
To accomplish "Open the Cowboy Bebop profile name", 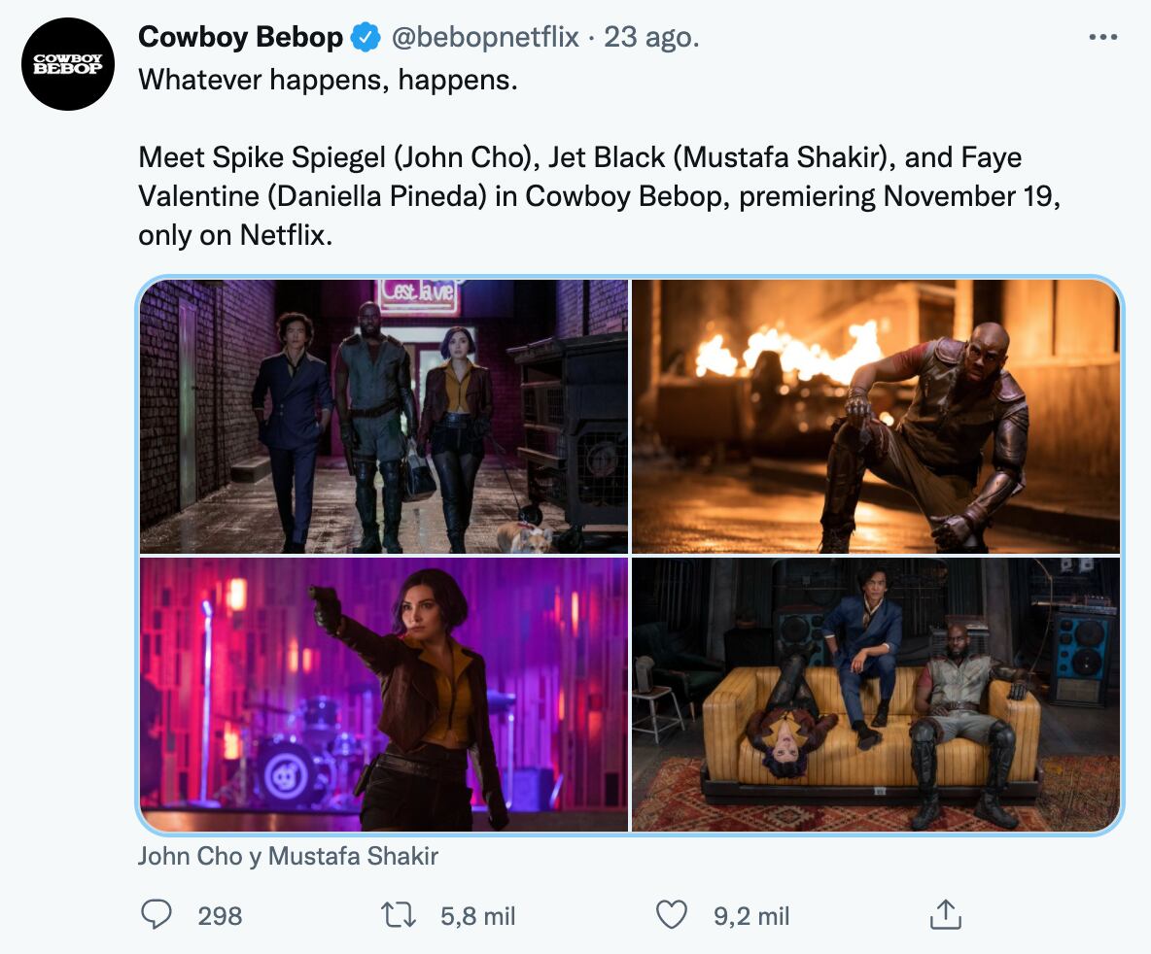I will tap(241, 37).
